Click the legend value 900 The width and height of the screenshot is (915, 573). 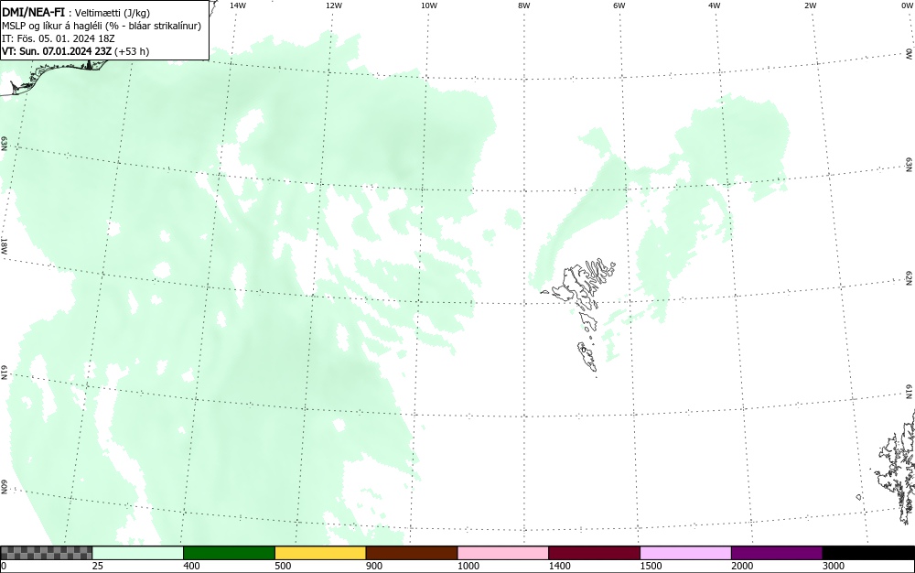point(374,566)
